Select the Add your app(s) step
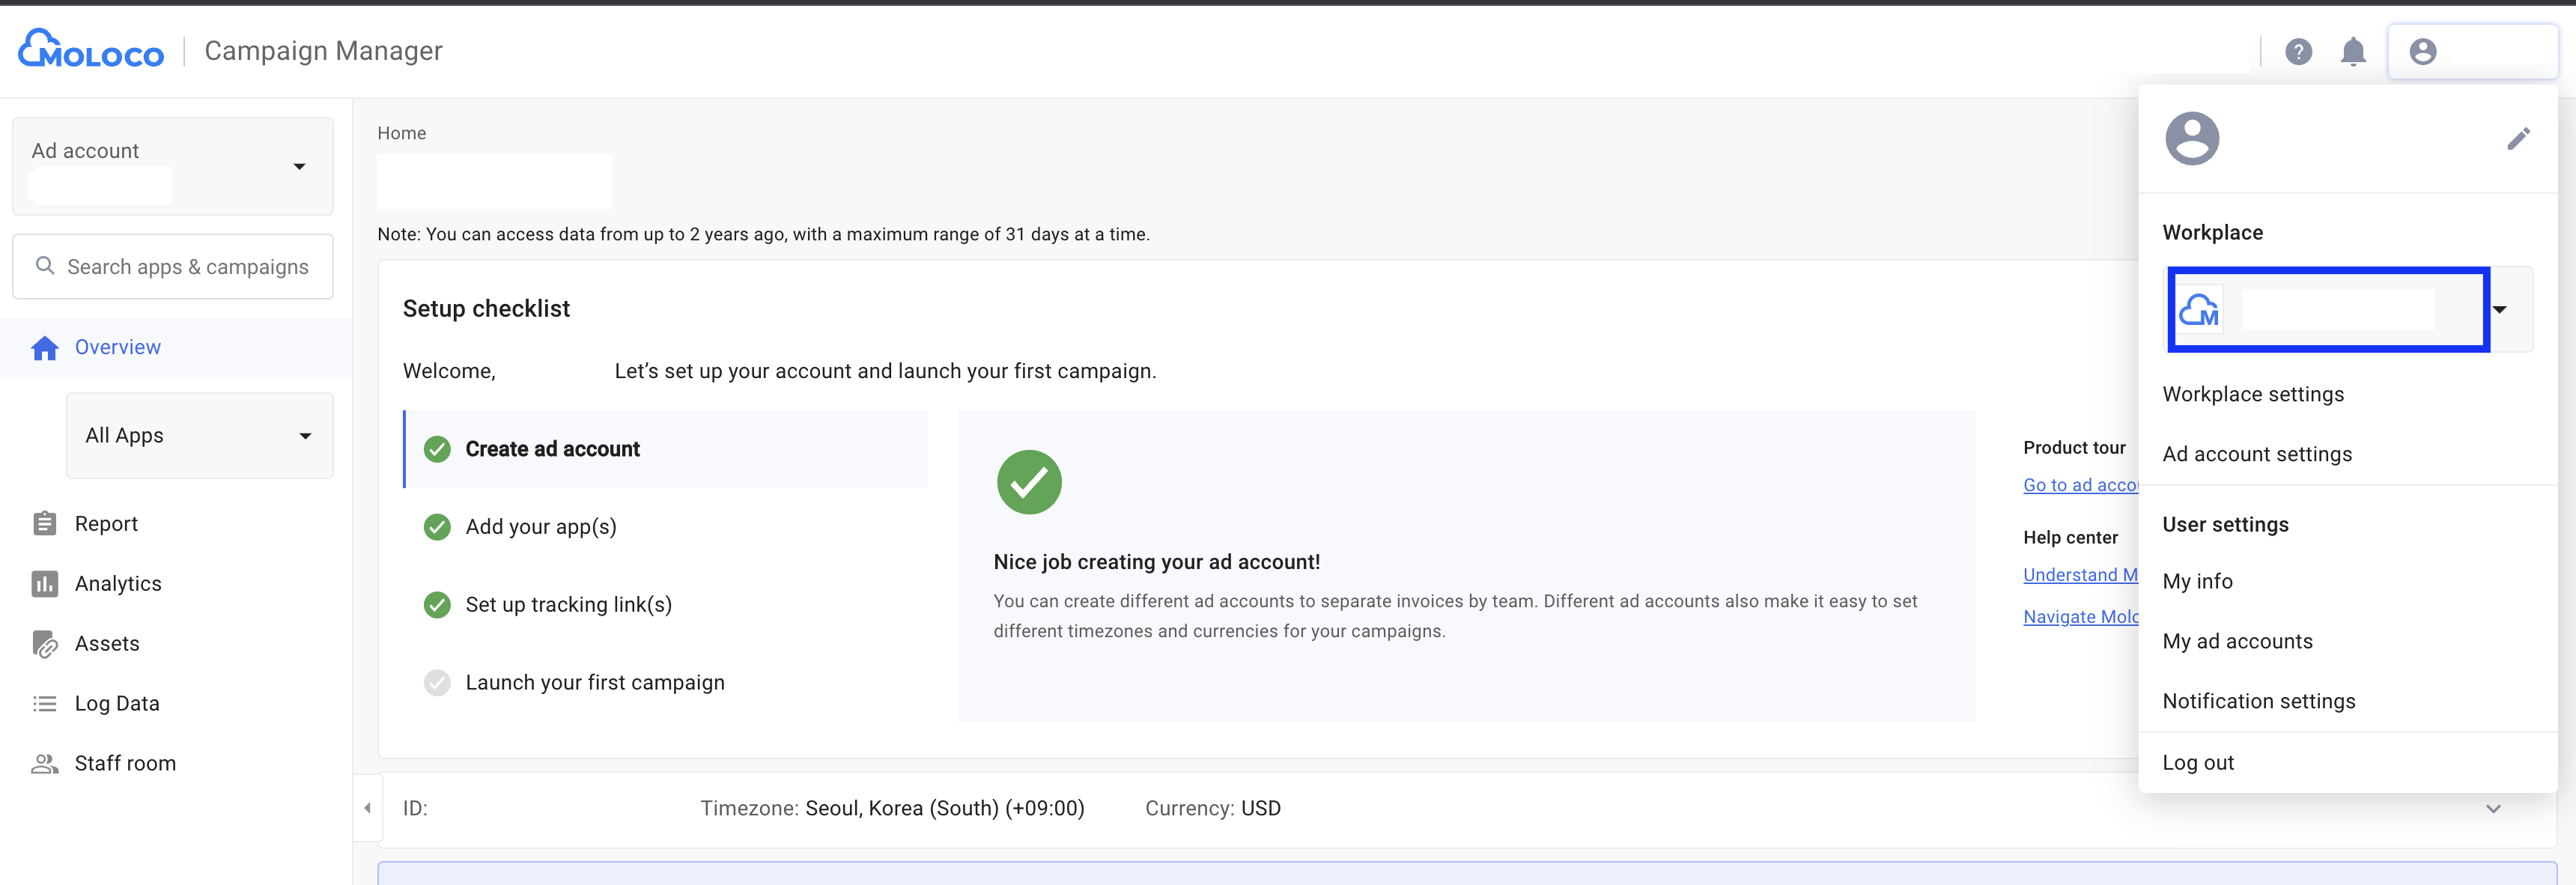This screenshot has height=885, width=2576. [x=540, y=526]
